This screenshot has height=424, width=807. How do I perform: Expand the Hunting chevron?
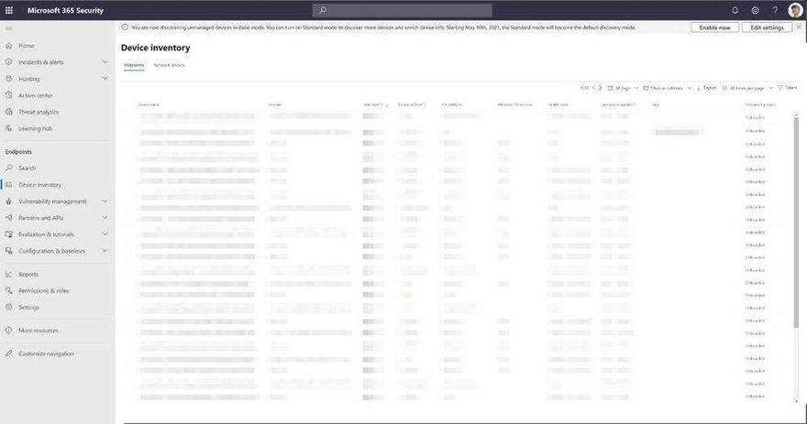105,79
